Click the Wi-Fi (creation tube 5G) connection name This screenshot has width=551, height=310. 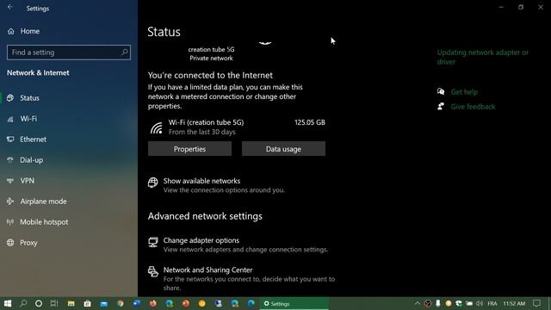[x=206, y=122]
